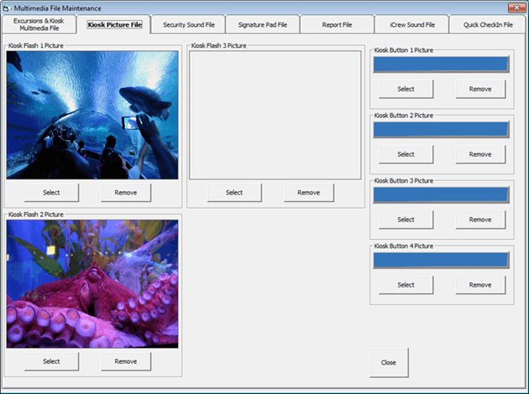Image resolution: width=529 pixels, height=394 pixels.
Task: Open the Signature Pad File tab
Action: [x=263, y=24]
